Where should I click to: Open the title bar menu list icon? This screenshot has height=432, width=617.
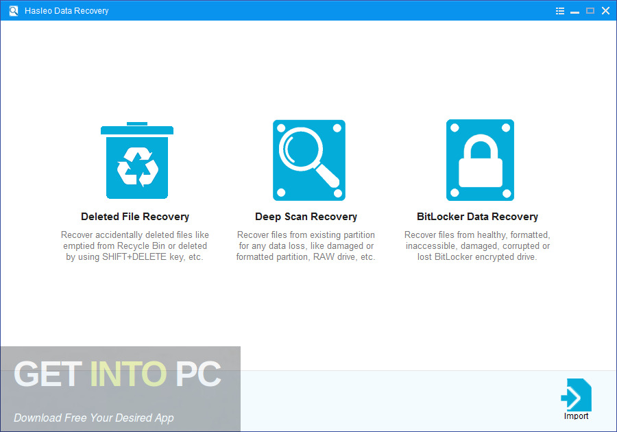pyautogui.click(x=560, y=11)
